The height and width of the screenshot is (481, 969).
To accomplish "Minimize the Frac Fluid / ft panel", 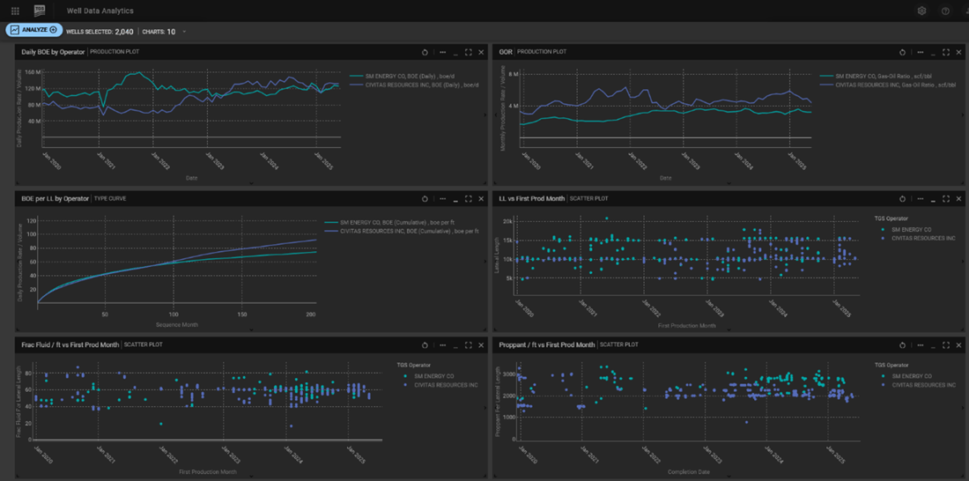I will (455, 345).
